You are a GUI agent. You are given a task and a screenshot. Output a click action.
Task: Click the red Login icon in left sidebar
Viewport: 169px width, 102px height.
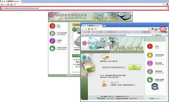pyautogui.click(x=52, y=26)
